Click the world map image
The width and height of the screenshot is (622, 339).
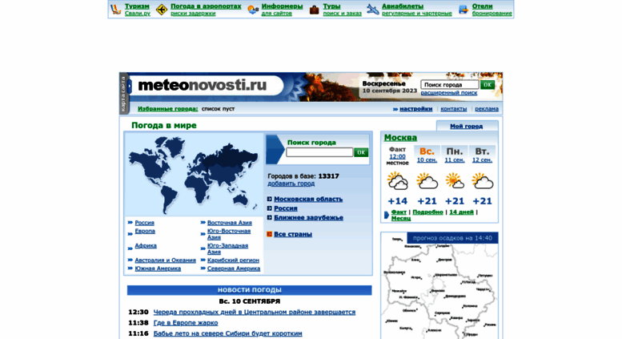pos(194,174)
